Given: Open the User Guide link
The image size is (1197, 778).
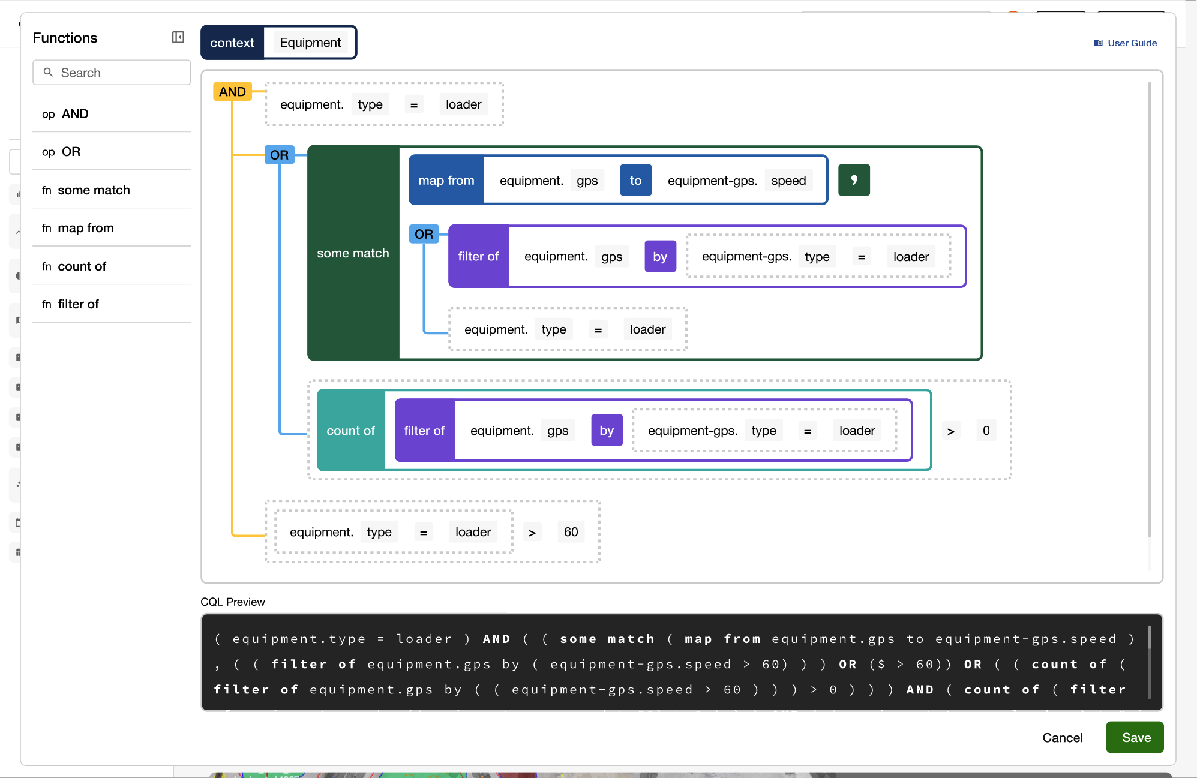Looking at the screenshot, I should point(1132,43).
